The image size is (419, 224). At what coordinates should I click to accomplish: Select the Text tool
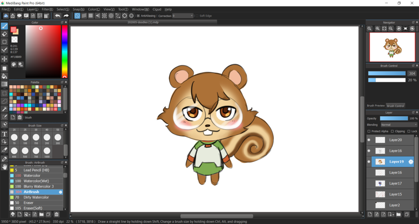tap(4, 134)
